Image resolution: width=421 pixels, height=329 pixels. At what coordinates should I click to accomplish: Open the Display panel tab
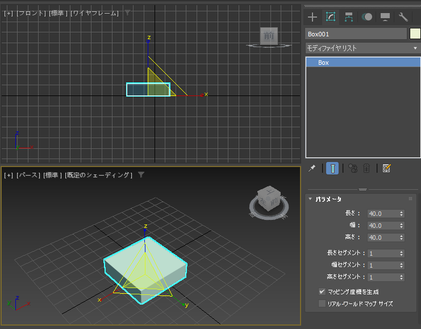pos(385,17)
